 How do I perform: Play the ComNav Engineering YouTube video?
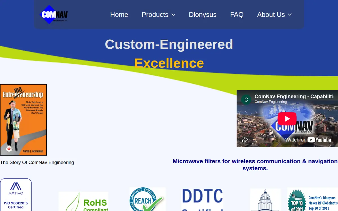(287, 119)
